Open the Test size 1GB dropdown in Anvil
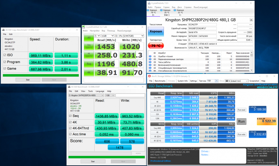This screenshot has height=166, width=279. tap(212, 81)
